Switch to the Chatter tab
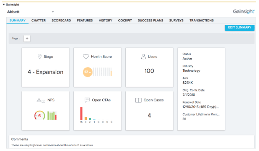The width and height of the screenshot is (259, 151). 39,20
